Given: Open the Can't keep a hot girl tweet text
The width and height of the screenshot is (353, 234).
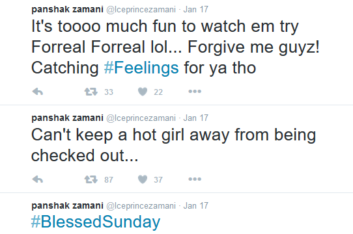Looking at the screenshot, I should (x=174, y=145).
